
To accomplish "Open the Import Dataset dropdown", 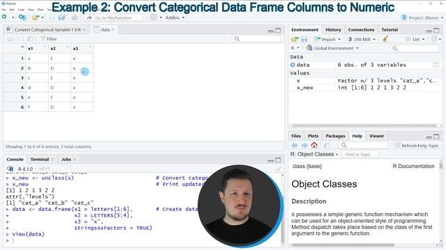I will (x=327, y=40).
